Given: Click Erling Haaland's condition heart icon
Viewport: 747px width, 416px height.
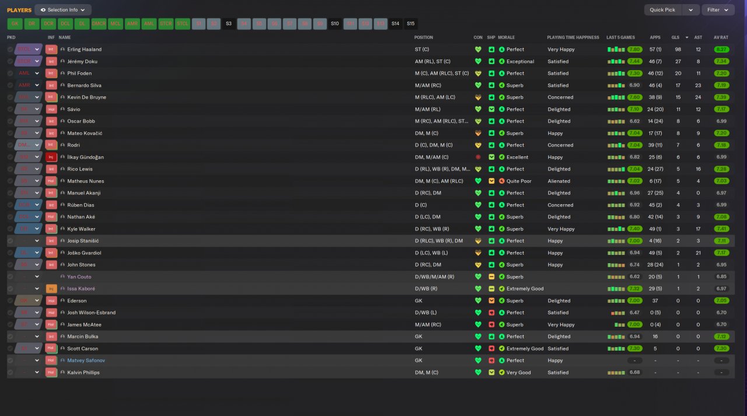Looking at the screenshot, I should pos(478,50).
